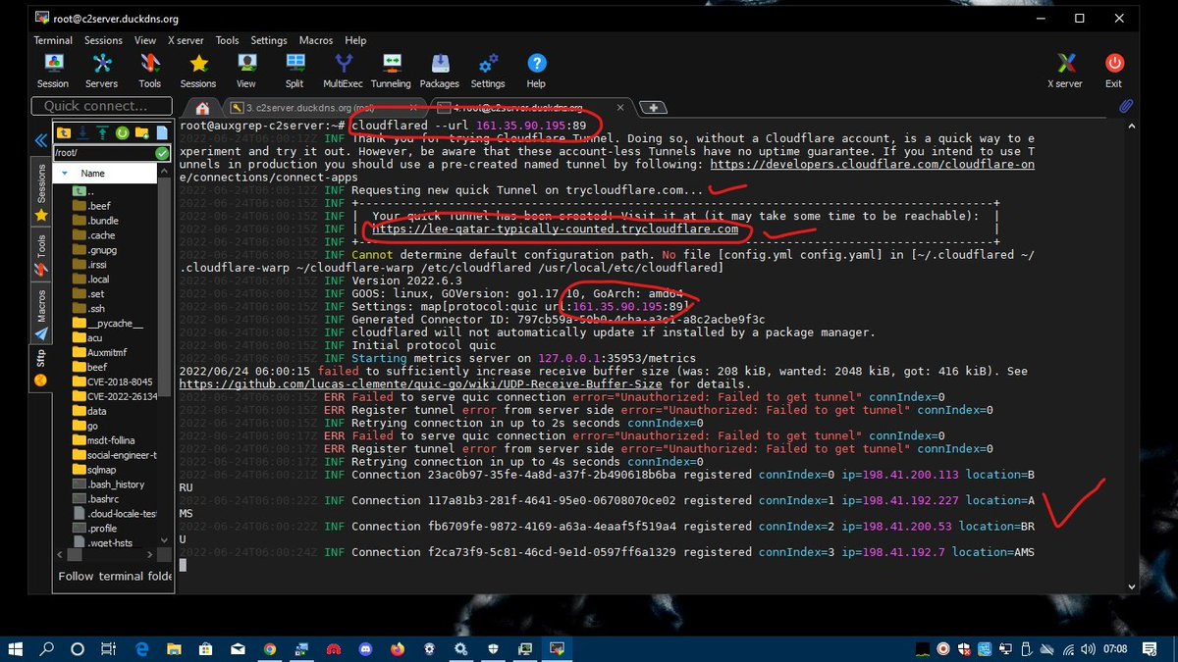Click the /root/ path field
1178x662 pixels.
pos(104,153)
